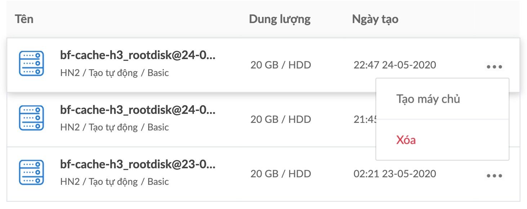Click the "Dung lượng" column header
527x209 pixels.
click(280, 19)
